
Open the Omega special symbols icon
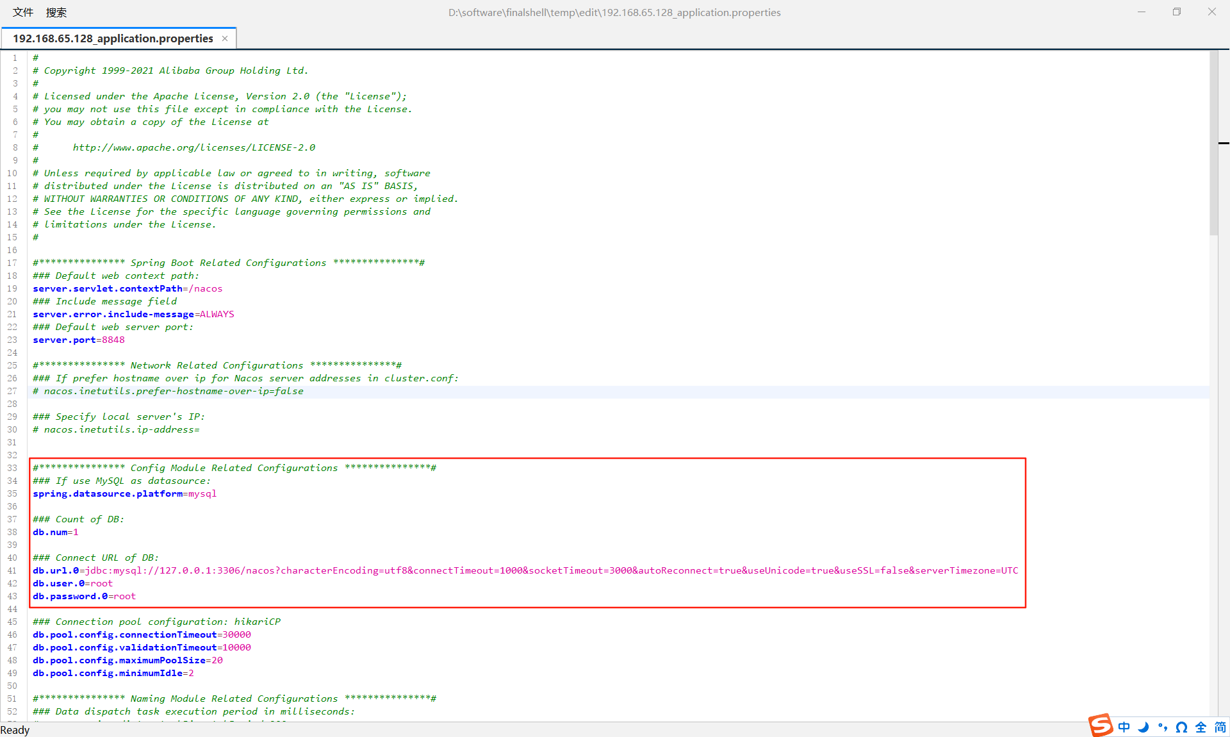[x=1181, y=727]
